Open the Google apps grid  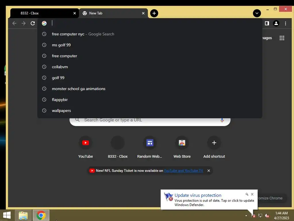[282, 38]
